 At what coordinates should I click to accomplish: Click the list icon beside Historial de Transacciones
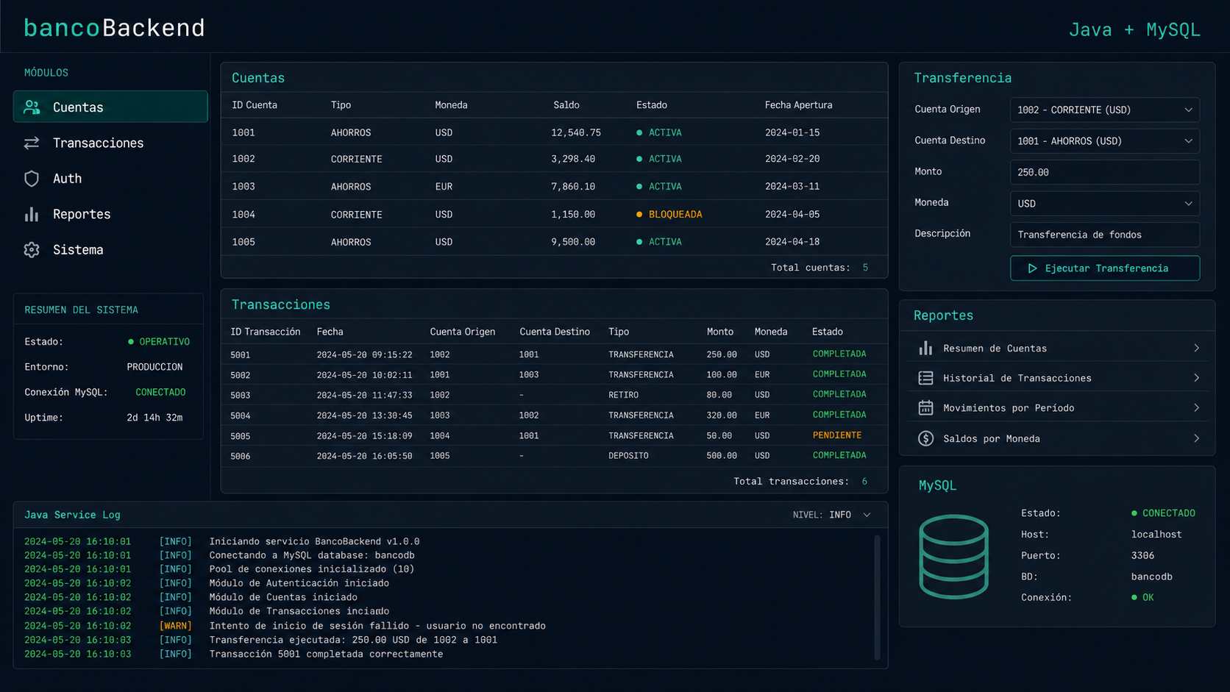925,378
